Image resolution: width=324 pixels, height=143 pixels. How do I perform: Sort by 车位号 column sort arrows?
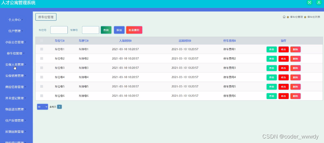64,41
